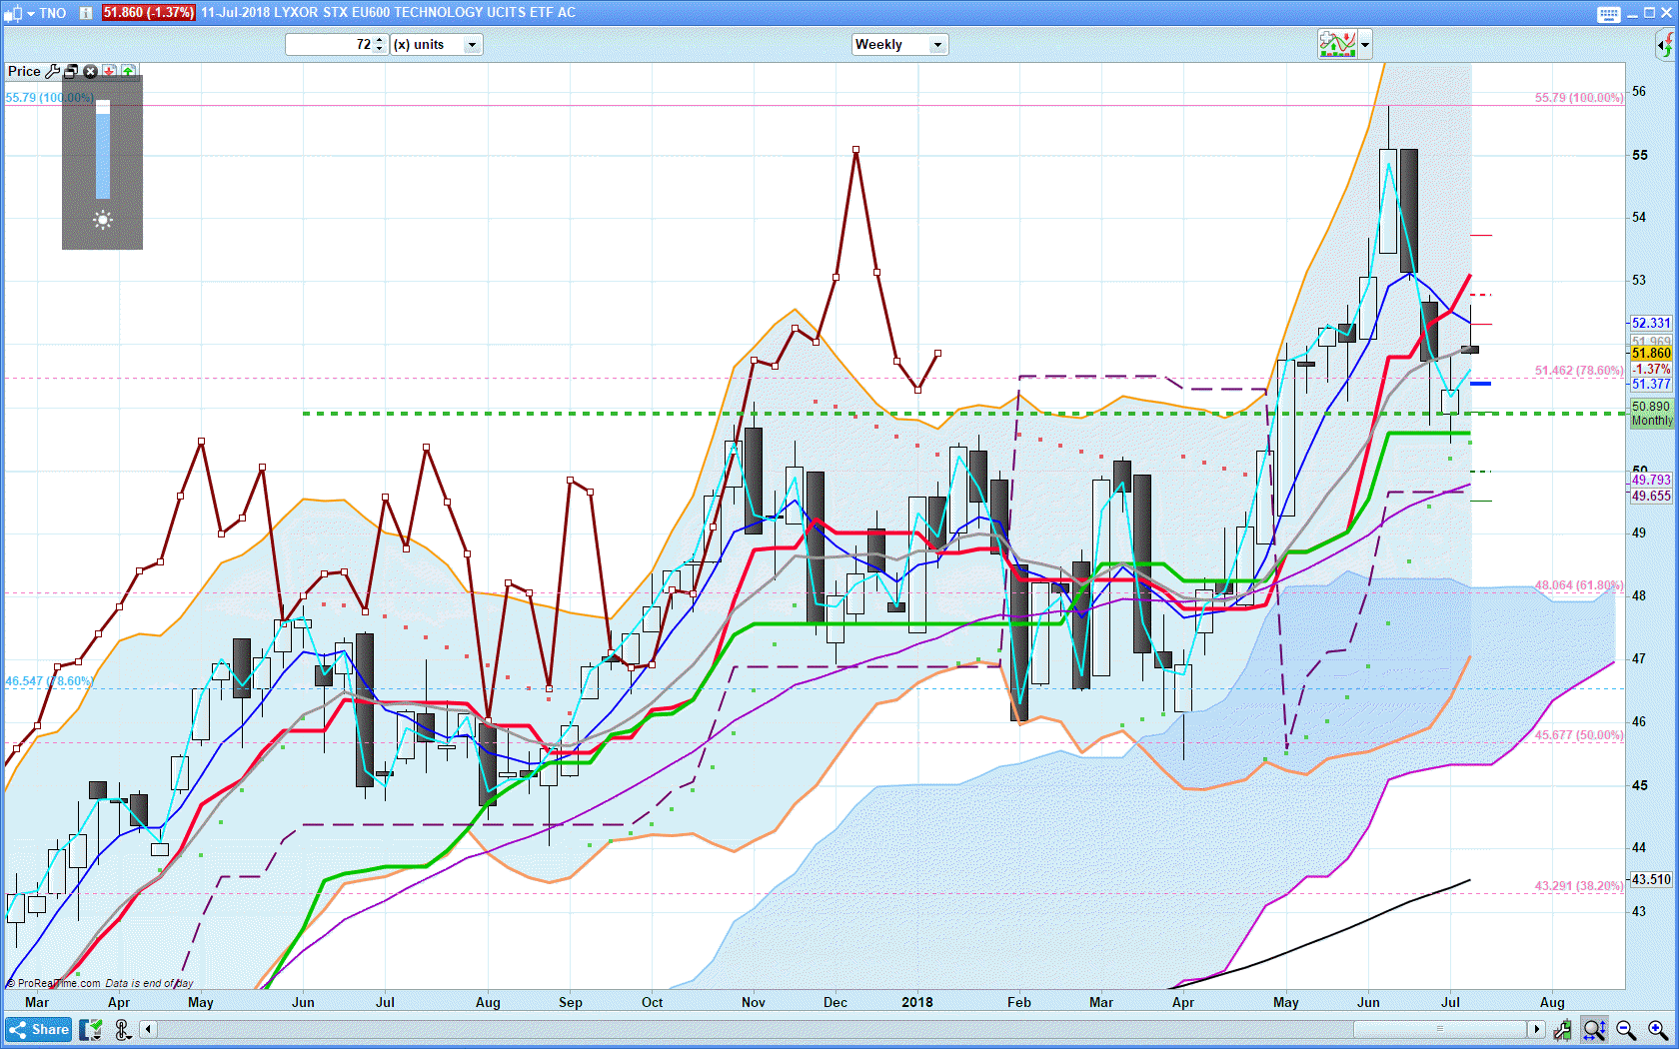Open the chart style candlestick menu
1679x1049 pixels.
(x=19, y=13)
